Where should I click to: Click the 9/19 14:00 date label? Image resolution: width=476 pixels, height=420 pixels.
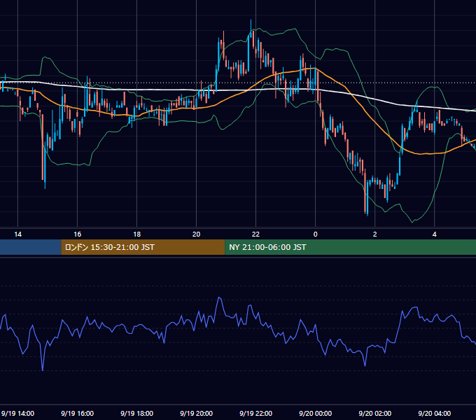click(x=17, y=413)
